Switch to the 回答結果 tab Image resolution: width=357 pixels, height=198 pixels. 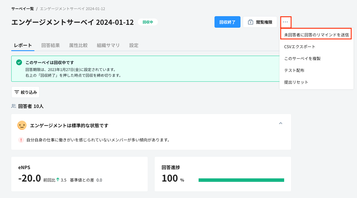(x=51, y=45)
